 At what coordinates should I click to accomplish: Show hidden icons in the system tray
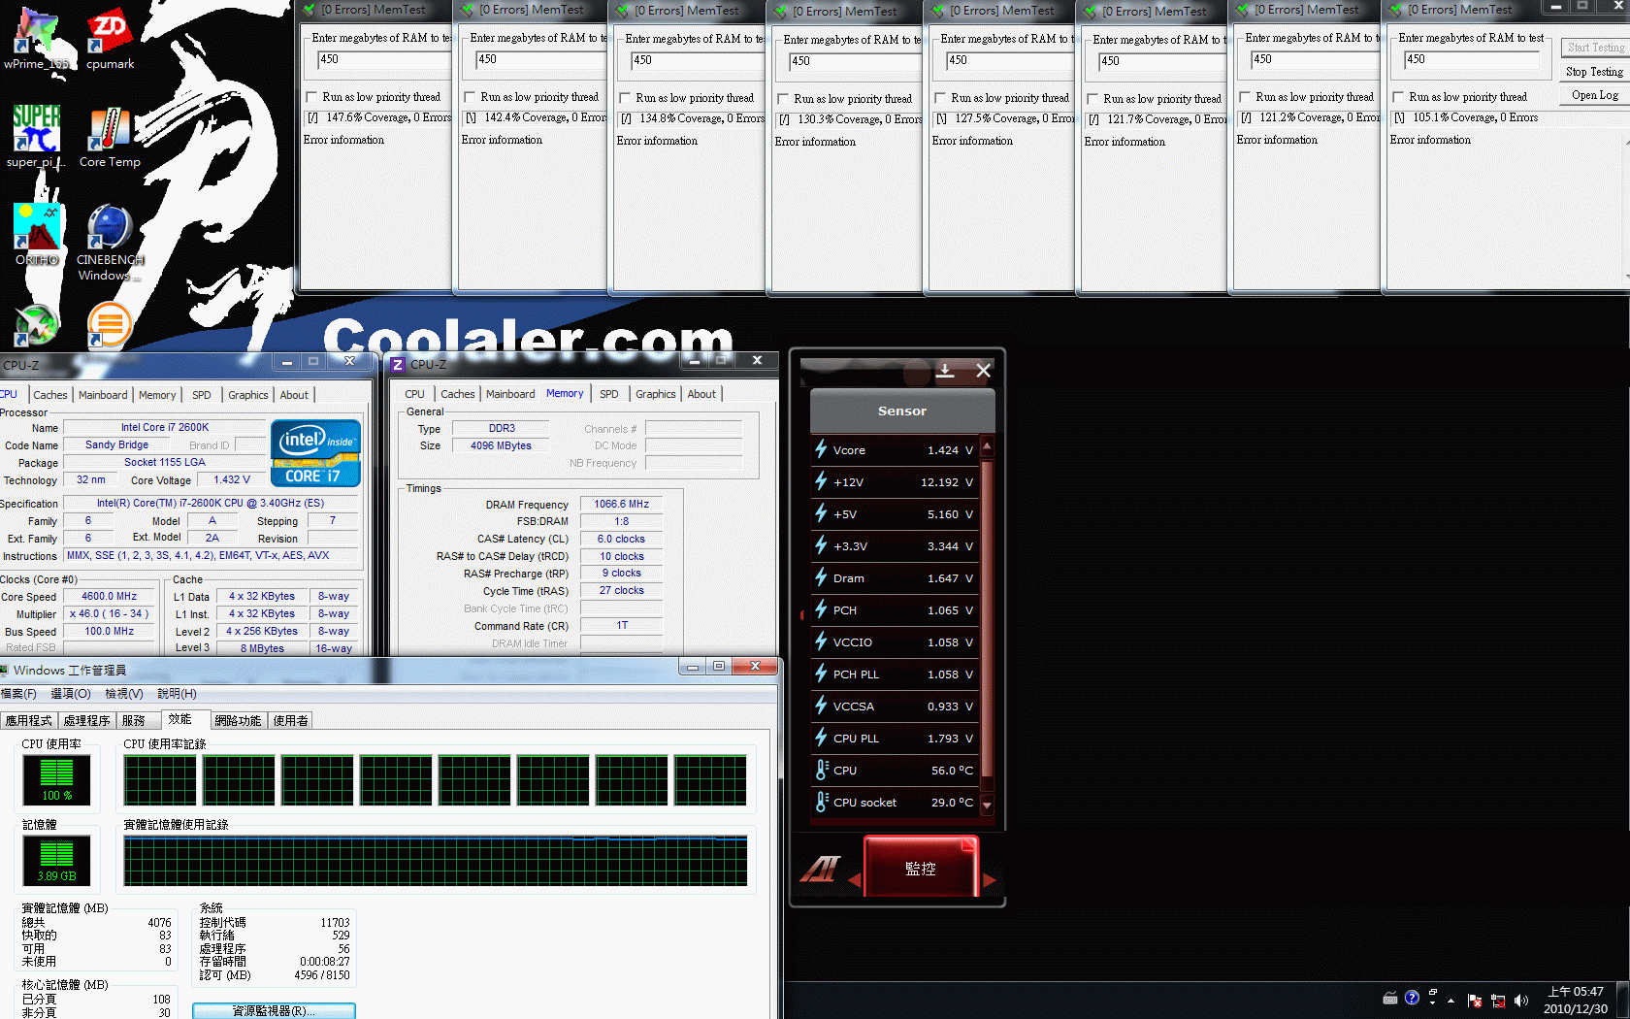1451,1000
